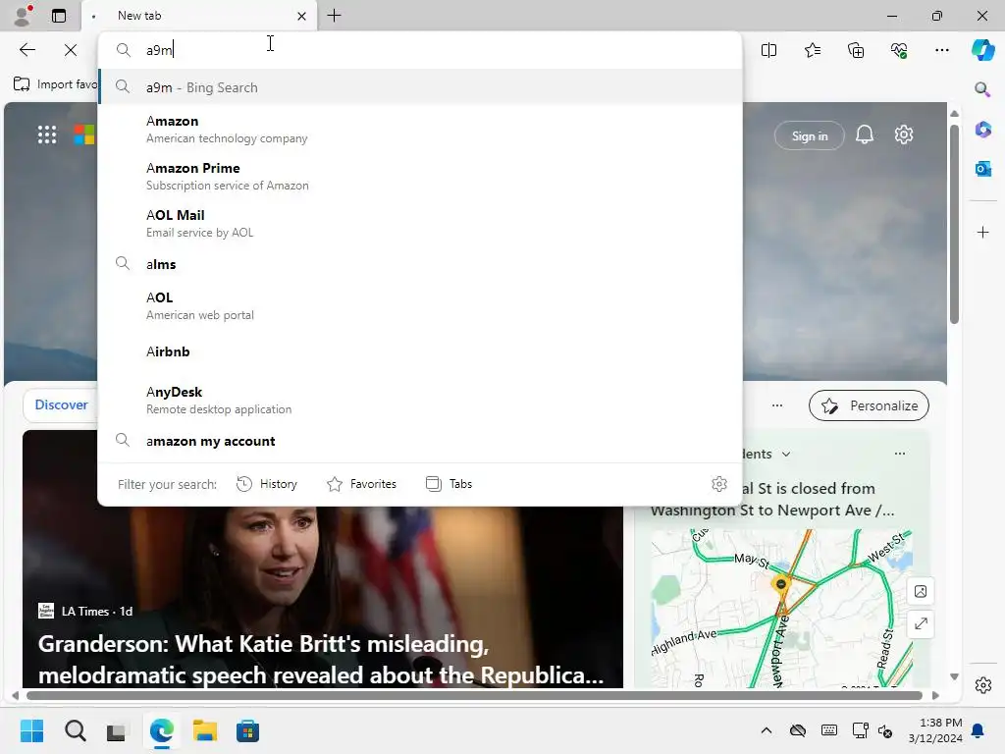The width and height of the screenshot is (1005, 754).
Task: Close the New tab tab
Action: point(301,16)
